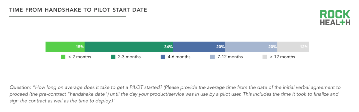Click the chart title 'Time from Handshake to Pilot Start Date'
359x112 pixels.
[x=78, y=10]
